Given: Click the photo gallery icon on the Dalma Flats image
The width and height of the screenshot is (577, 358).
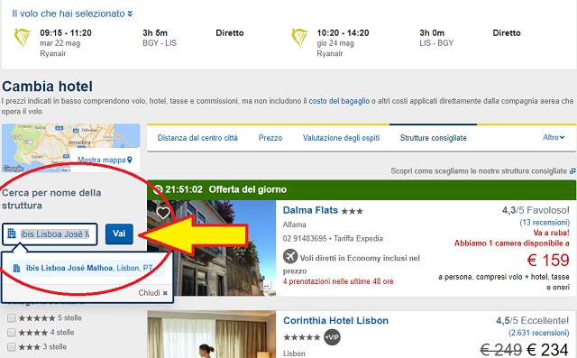Looking at the screenshot, I should point(266,285).
